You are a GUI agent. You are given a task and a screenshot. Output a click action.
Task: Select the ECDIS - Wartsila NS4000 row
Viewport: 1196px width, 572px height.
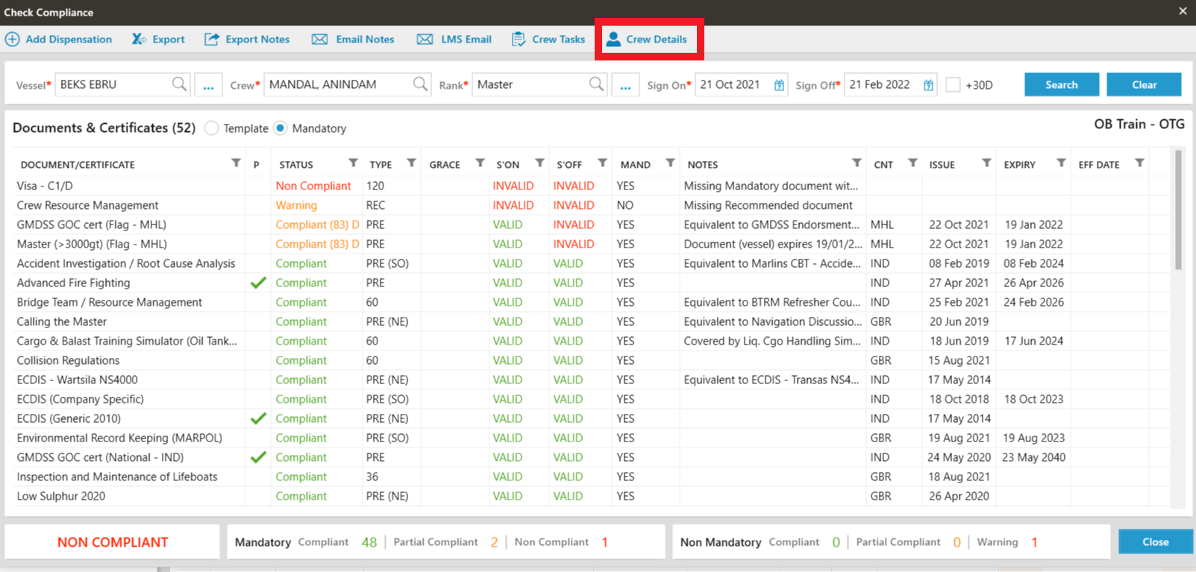pyautogui.click(x=593, y=380)
